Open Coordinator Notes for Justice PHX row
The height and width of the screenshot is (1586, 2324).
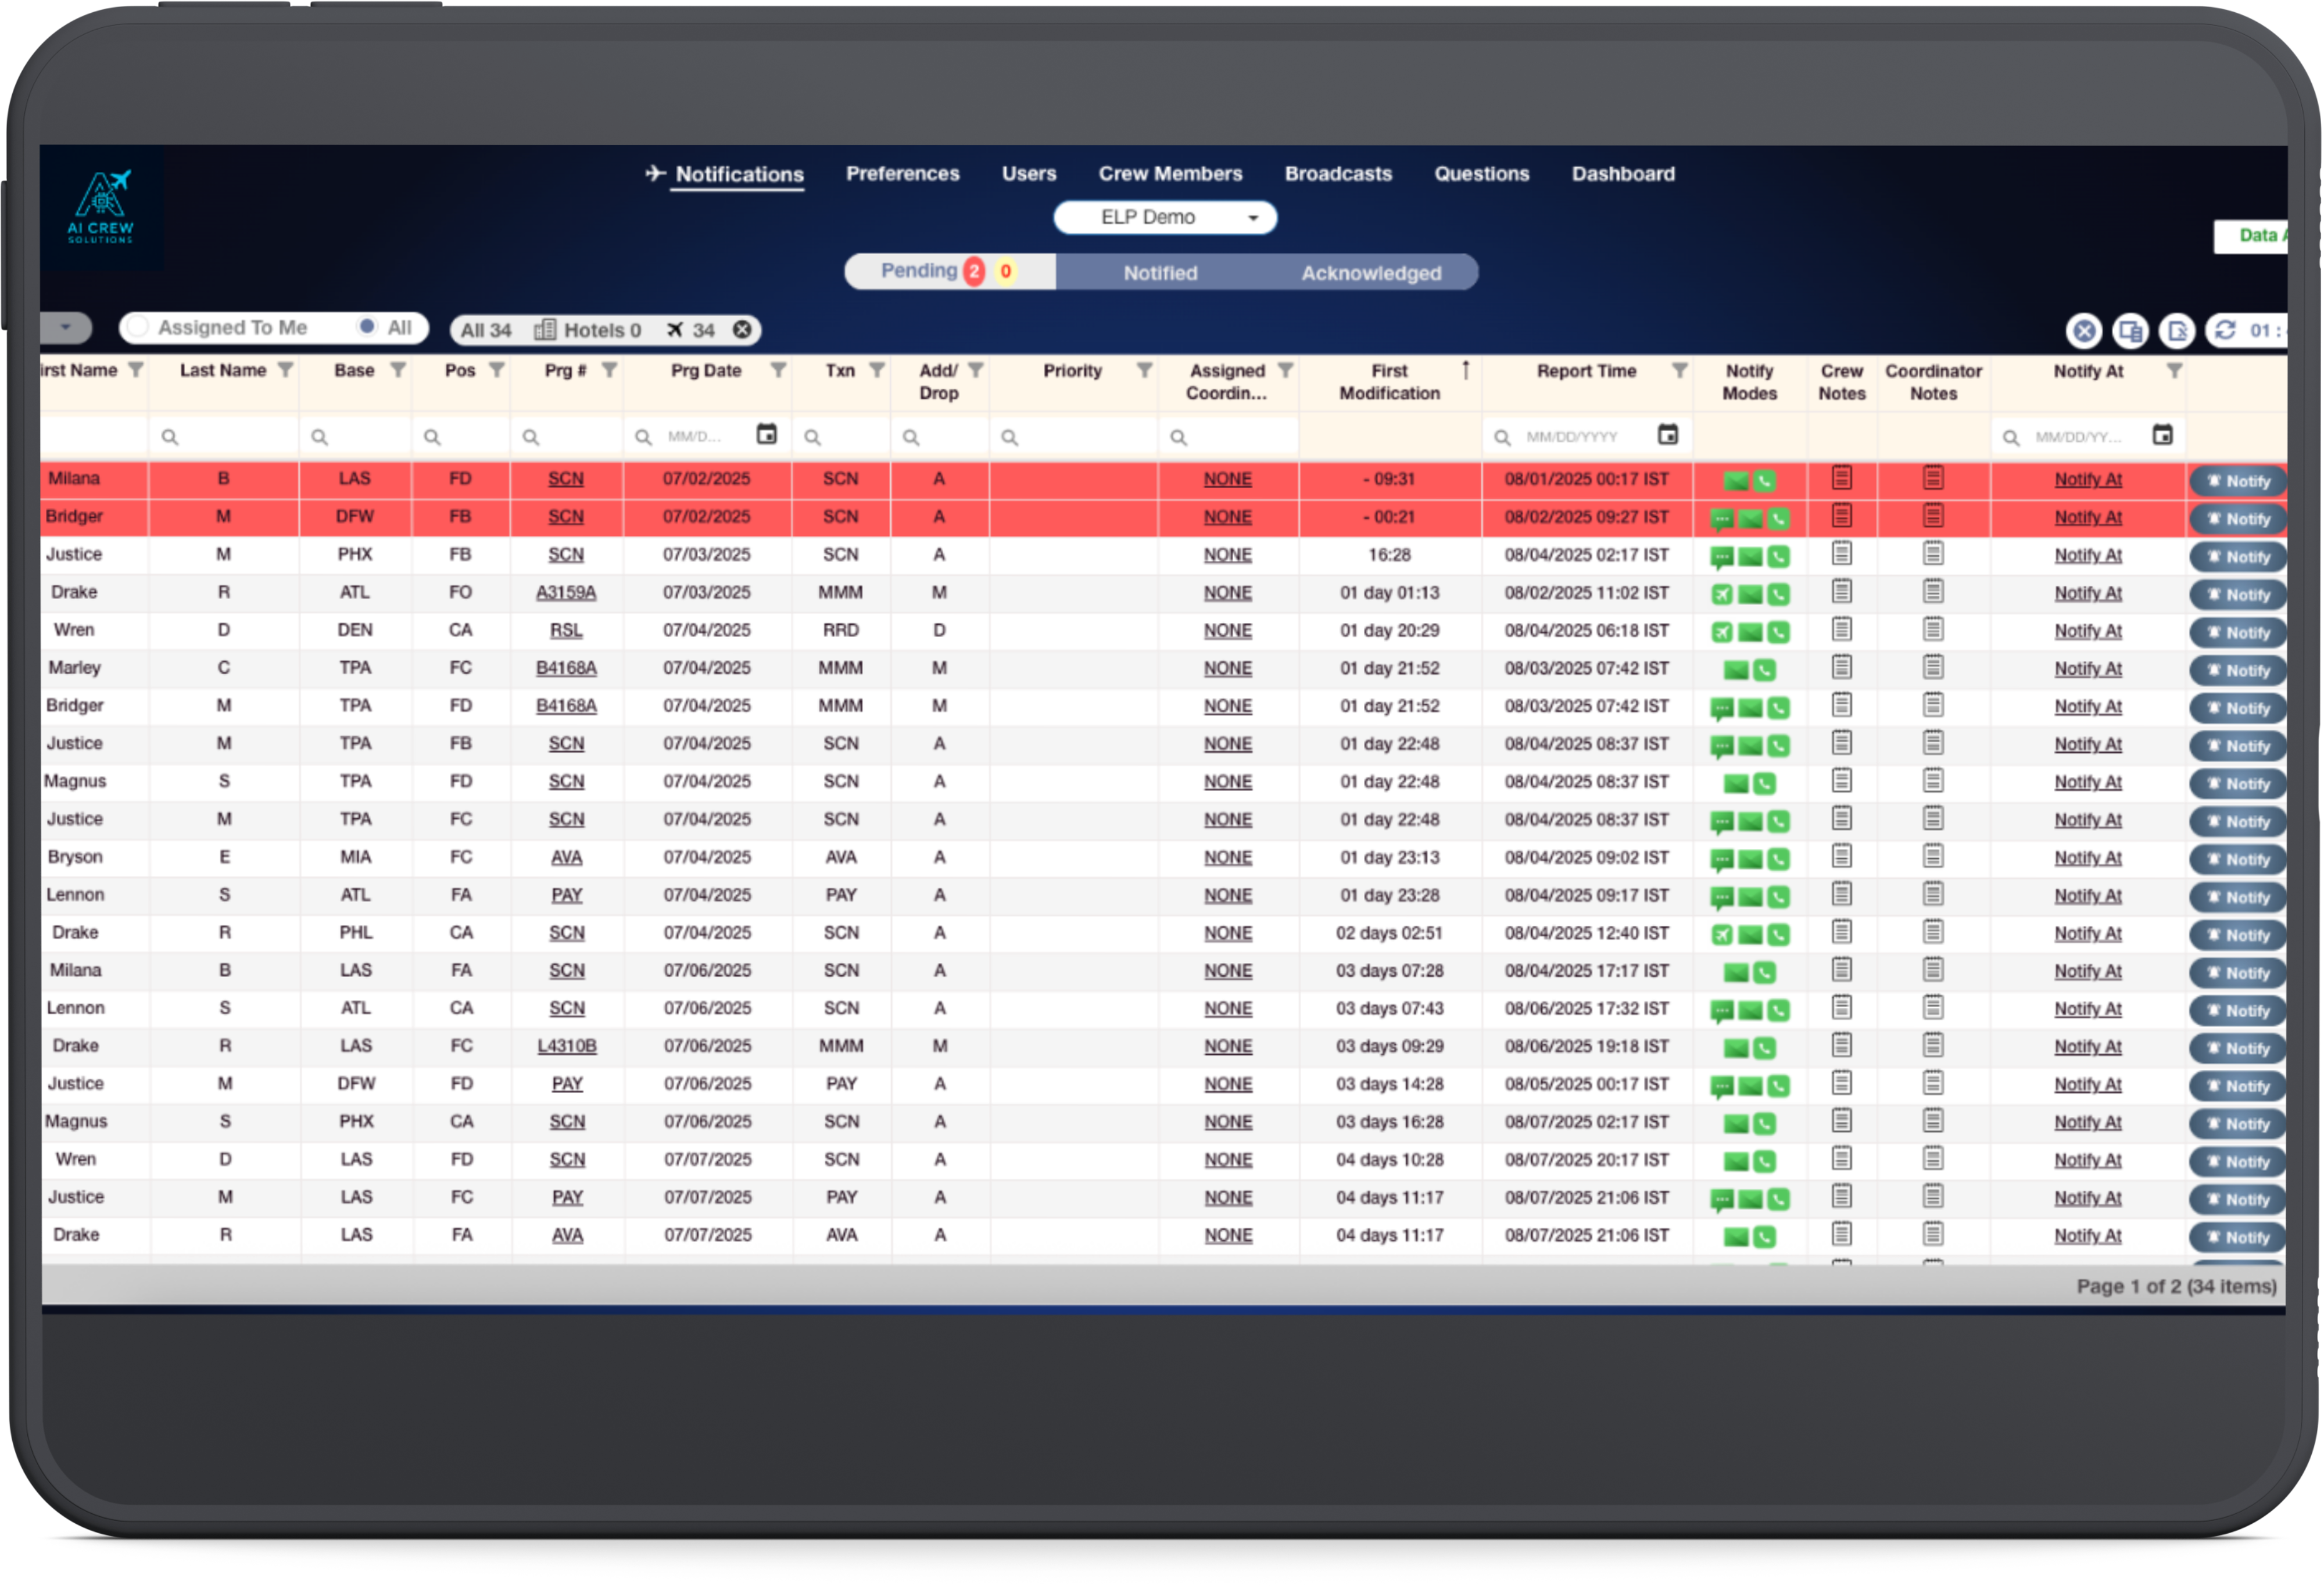pos(1932,553)
